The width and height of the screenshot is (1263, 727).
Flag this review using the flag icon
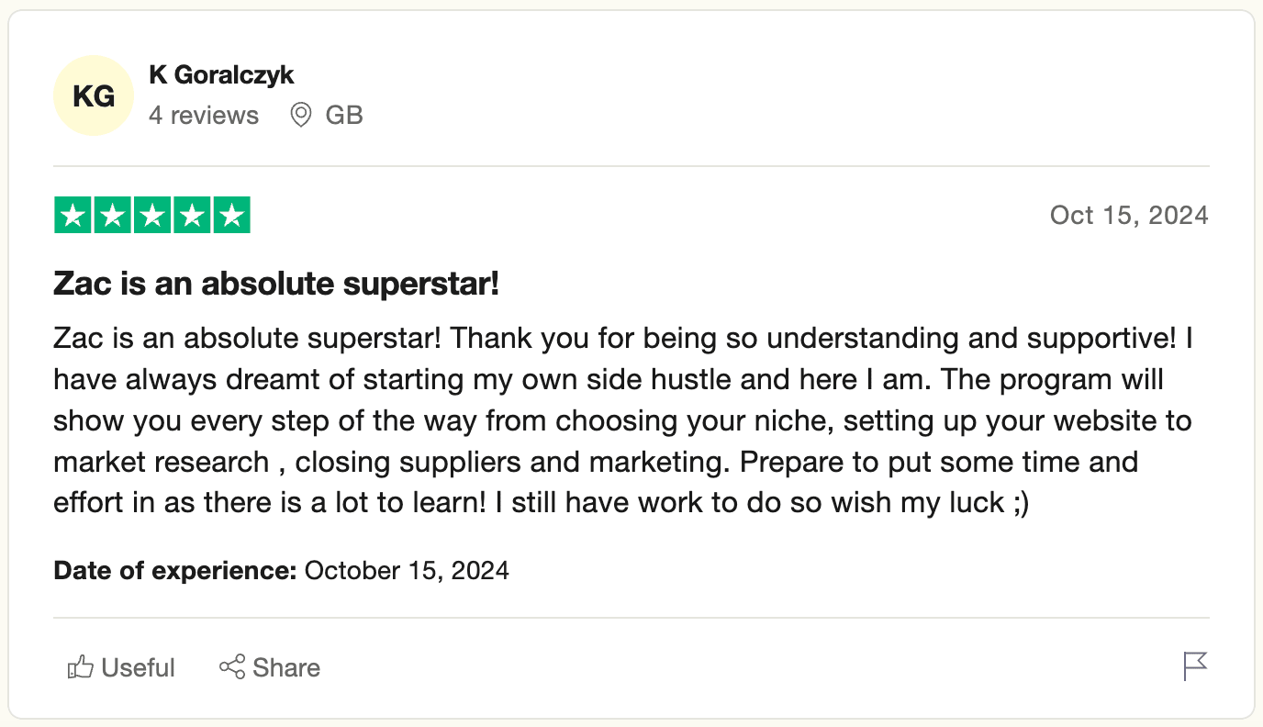click(1195, 666)
